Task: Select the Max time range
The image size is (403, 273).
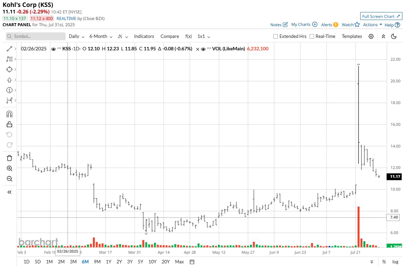Action: tap(179, 262)
